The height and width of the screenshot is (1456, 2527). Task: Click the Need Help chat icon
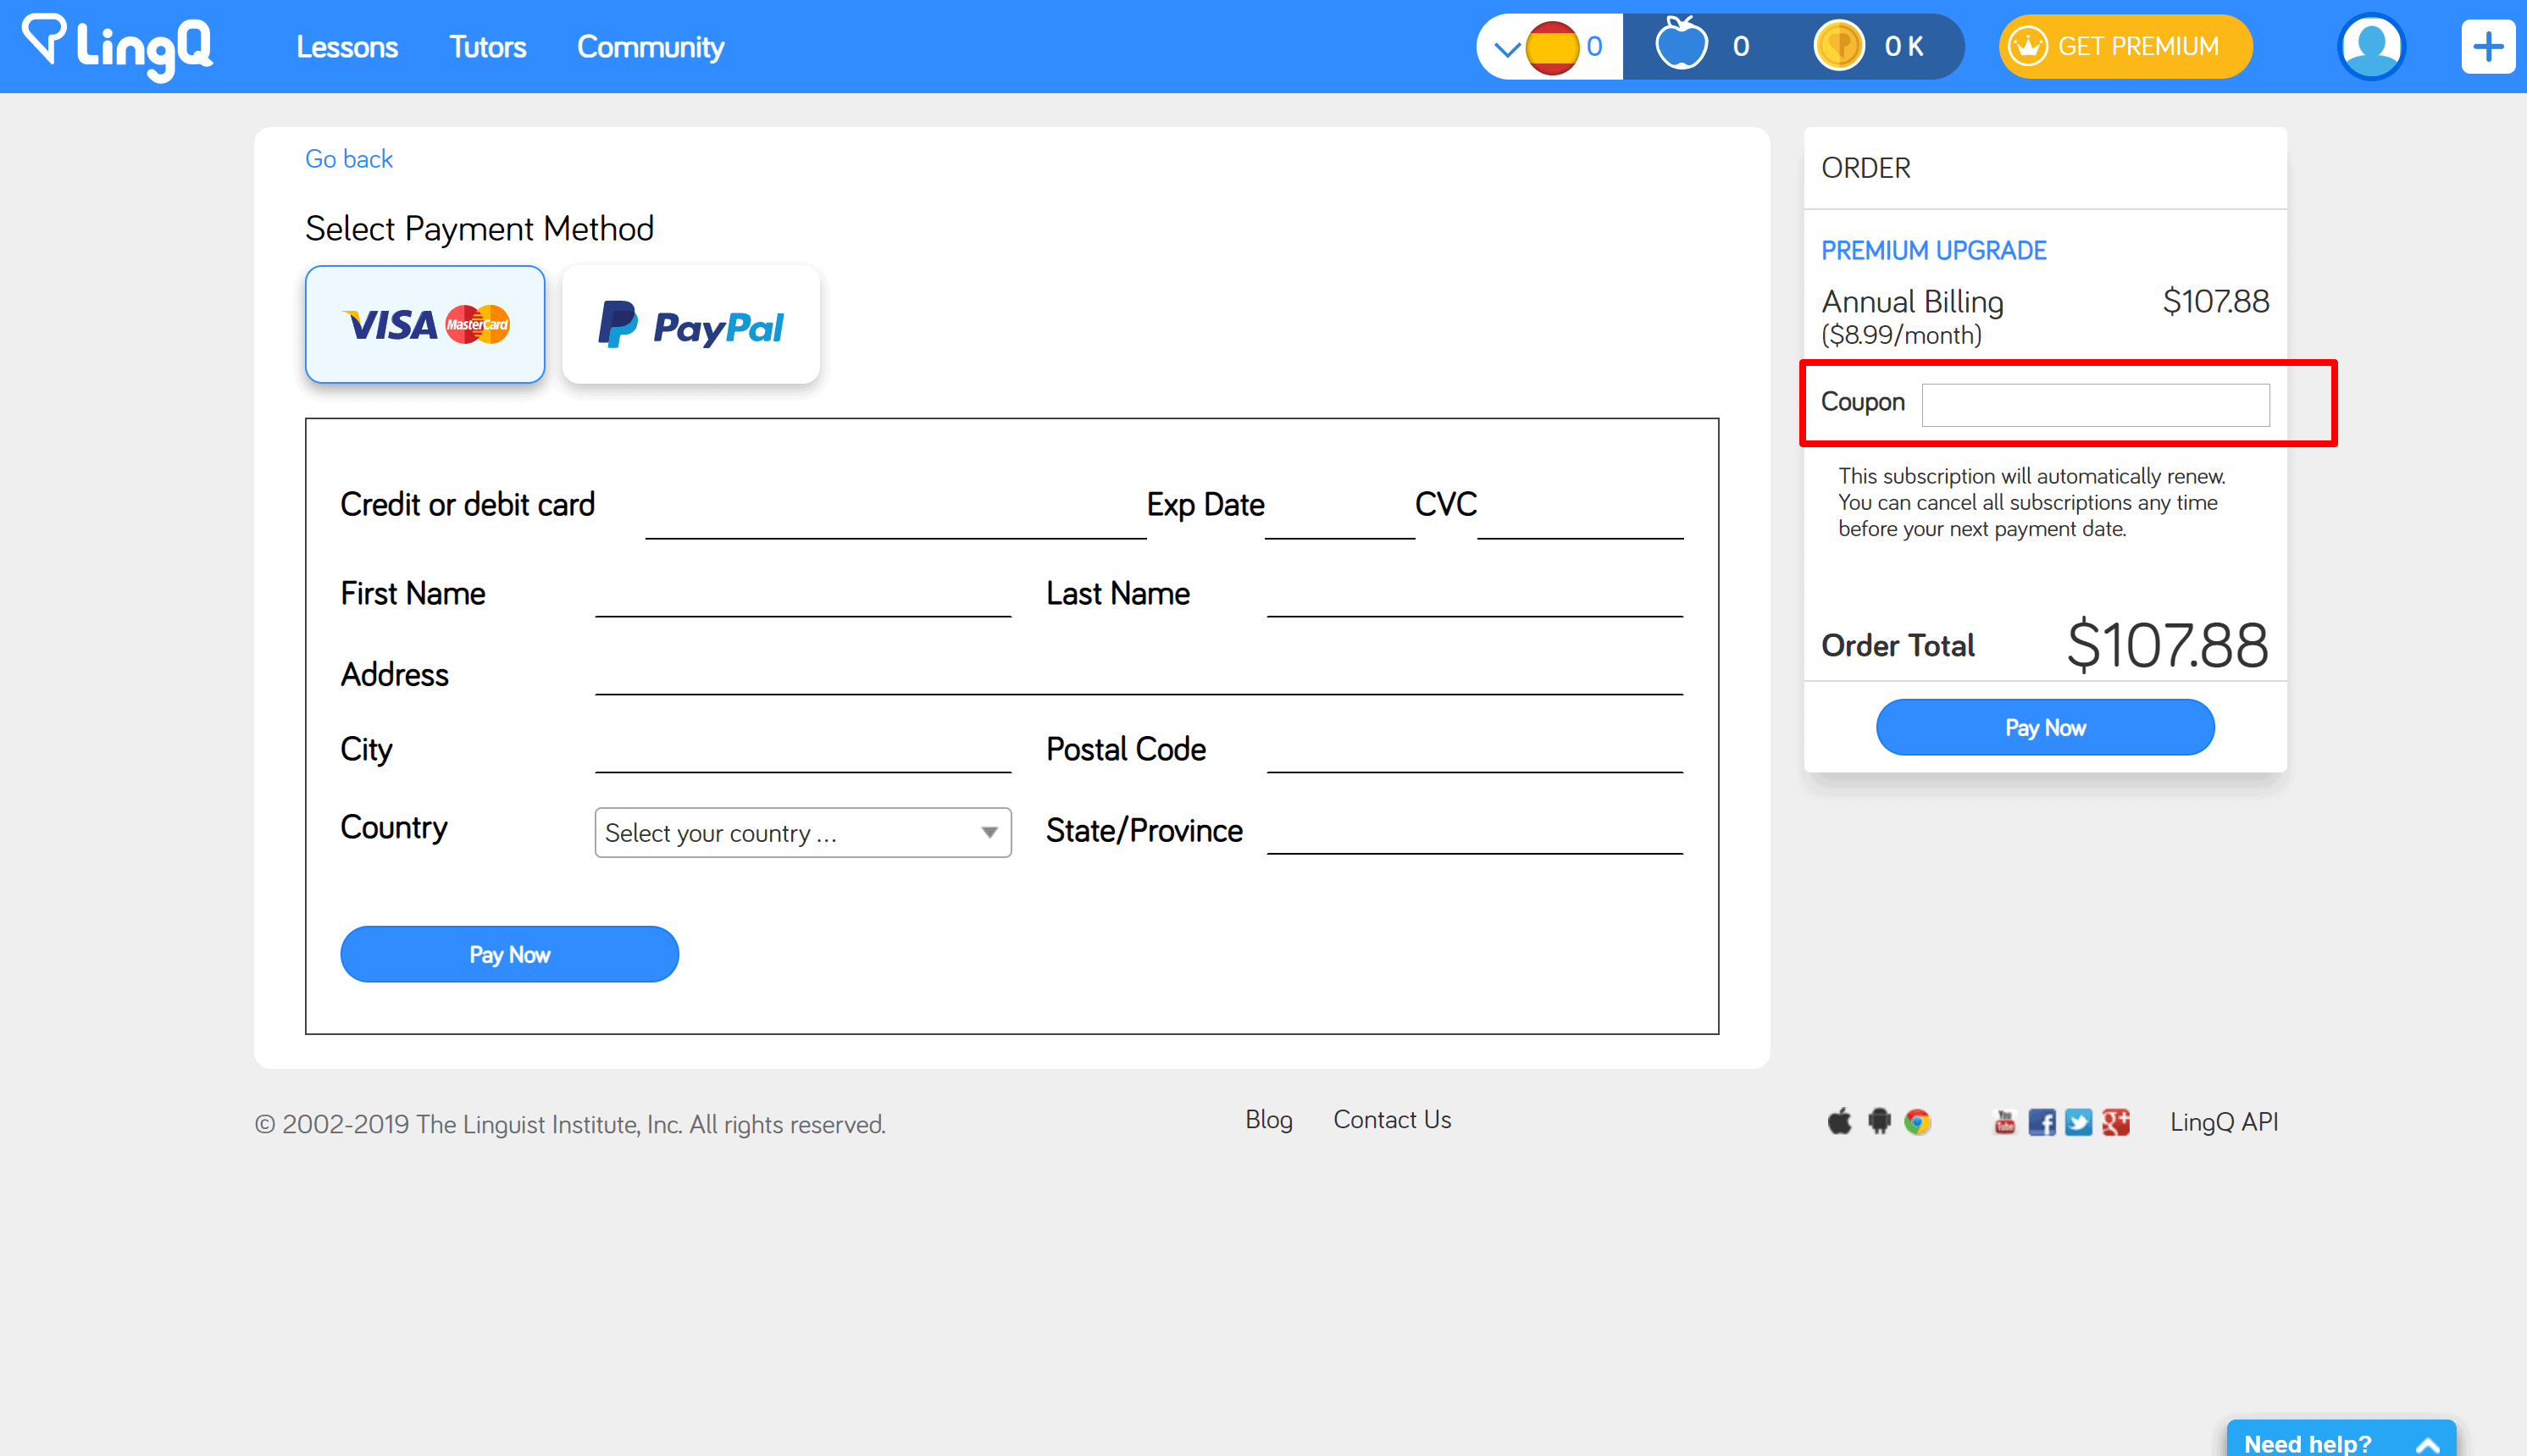2355,1437
